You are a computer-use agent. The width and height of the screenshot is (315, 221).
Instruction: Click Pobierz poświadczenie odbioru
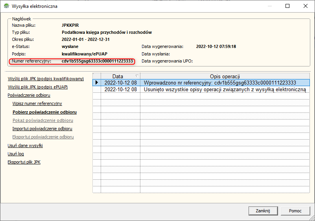[44, 112]
